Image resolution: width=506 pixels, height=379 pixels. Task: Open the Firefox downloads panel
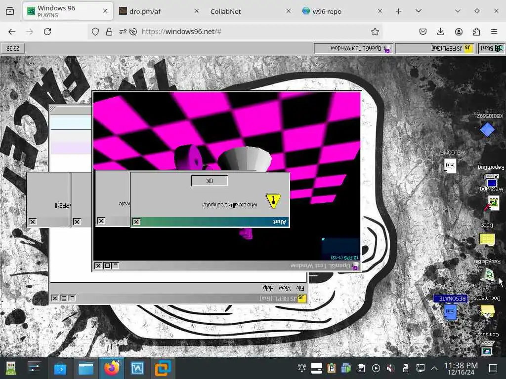coord(440,32)
